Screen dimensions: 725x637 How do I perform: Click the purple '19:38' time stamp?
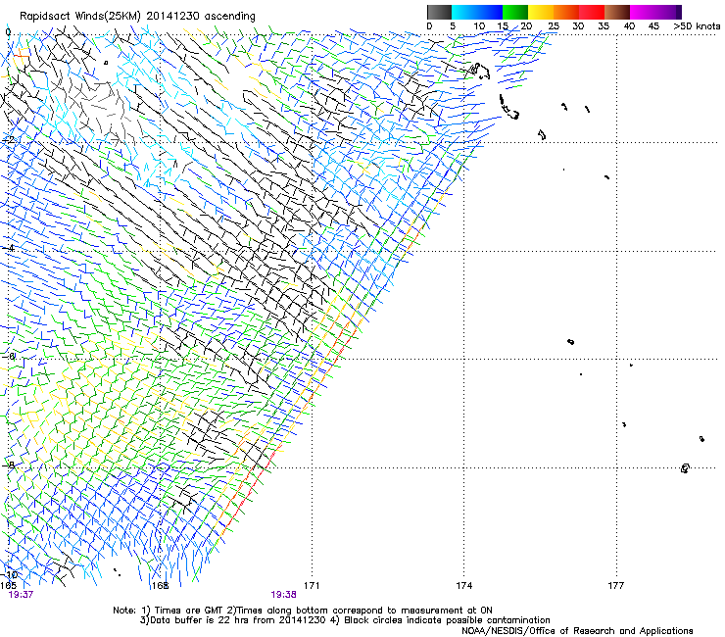click(283, 595)
